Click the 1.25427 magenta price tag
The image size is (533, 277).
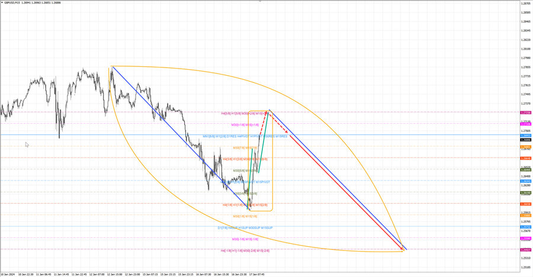[525, 250]
